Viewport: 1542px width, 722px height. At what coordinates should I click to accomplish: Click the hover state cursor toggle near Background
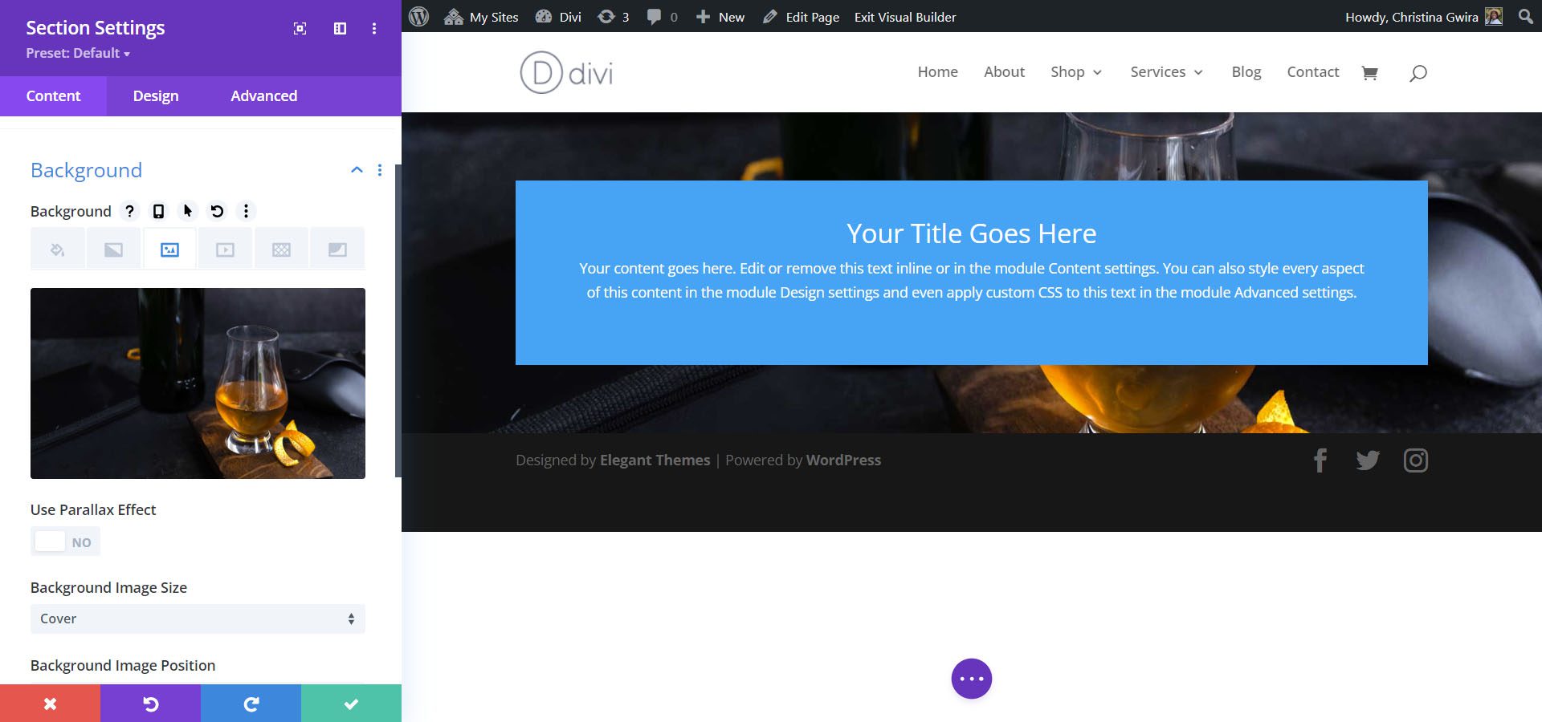coord(187,211)
